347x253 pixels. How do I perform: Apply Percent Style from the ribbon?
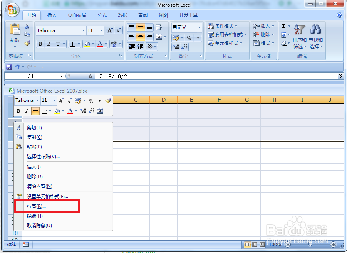(189, 38)
